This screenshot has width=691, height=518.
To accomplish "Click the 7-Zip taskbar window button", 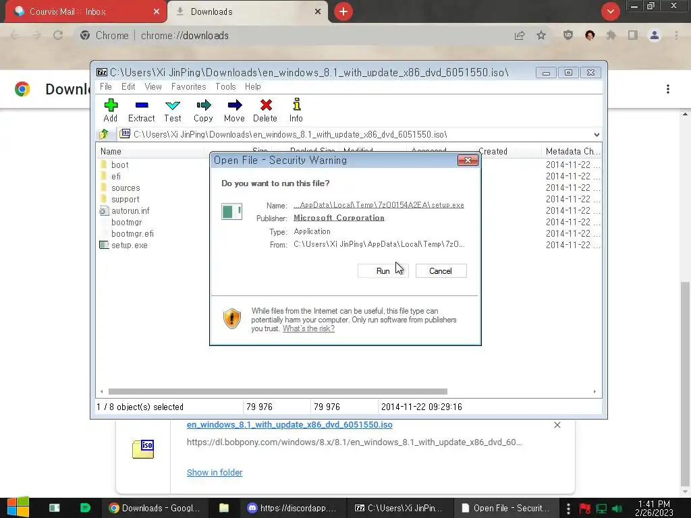I will tap(399, 508).
